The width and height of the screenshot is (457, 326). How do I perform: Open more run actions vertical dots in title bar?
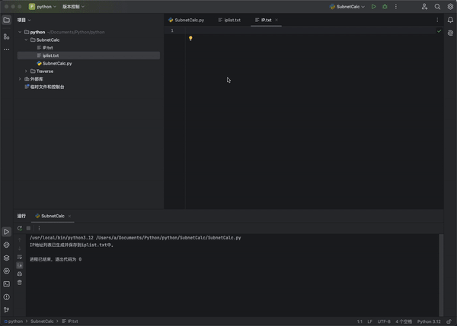point(396,7)
